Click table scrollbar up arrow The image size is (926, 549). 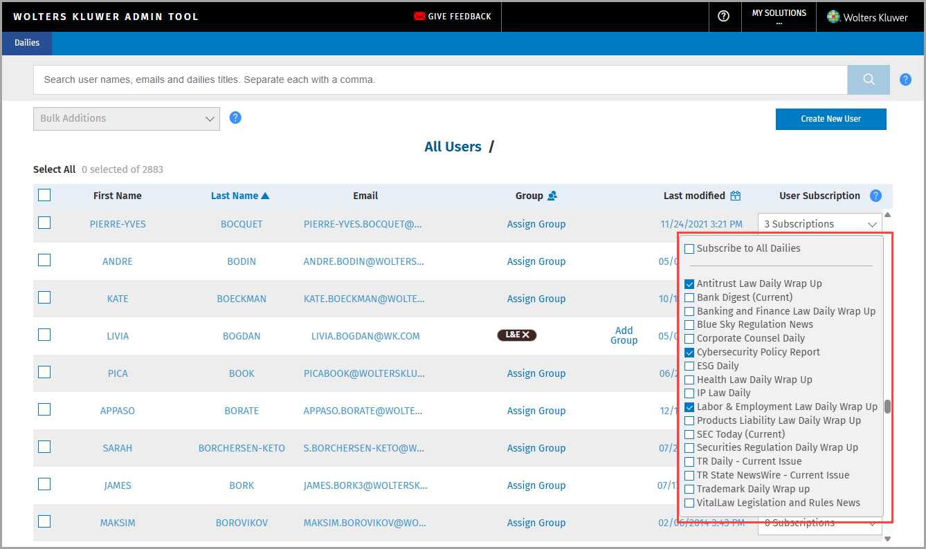(x=888, y=214)
